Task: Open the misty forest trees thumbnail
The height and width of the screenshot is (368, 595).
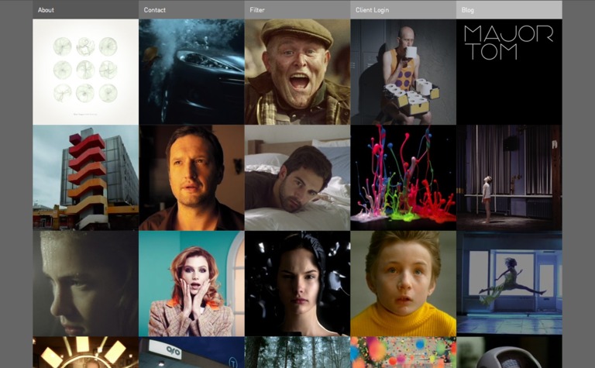Action: (x=297, y=353)
